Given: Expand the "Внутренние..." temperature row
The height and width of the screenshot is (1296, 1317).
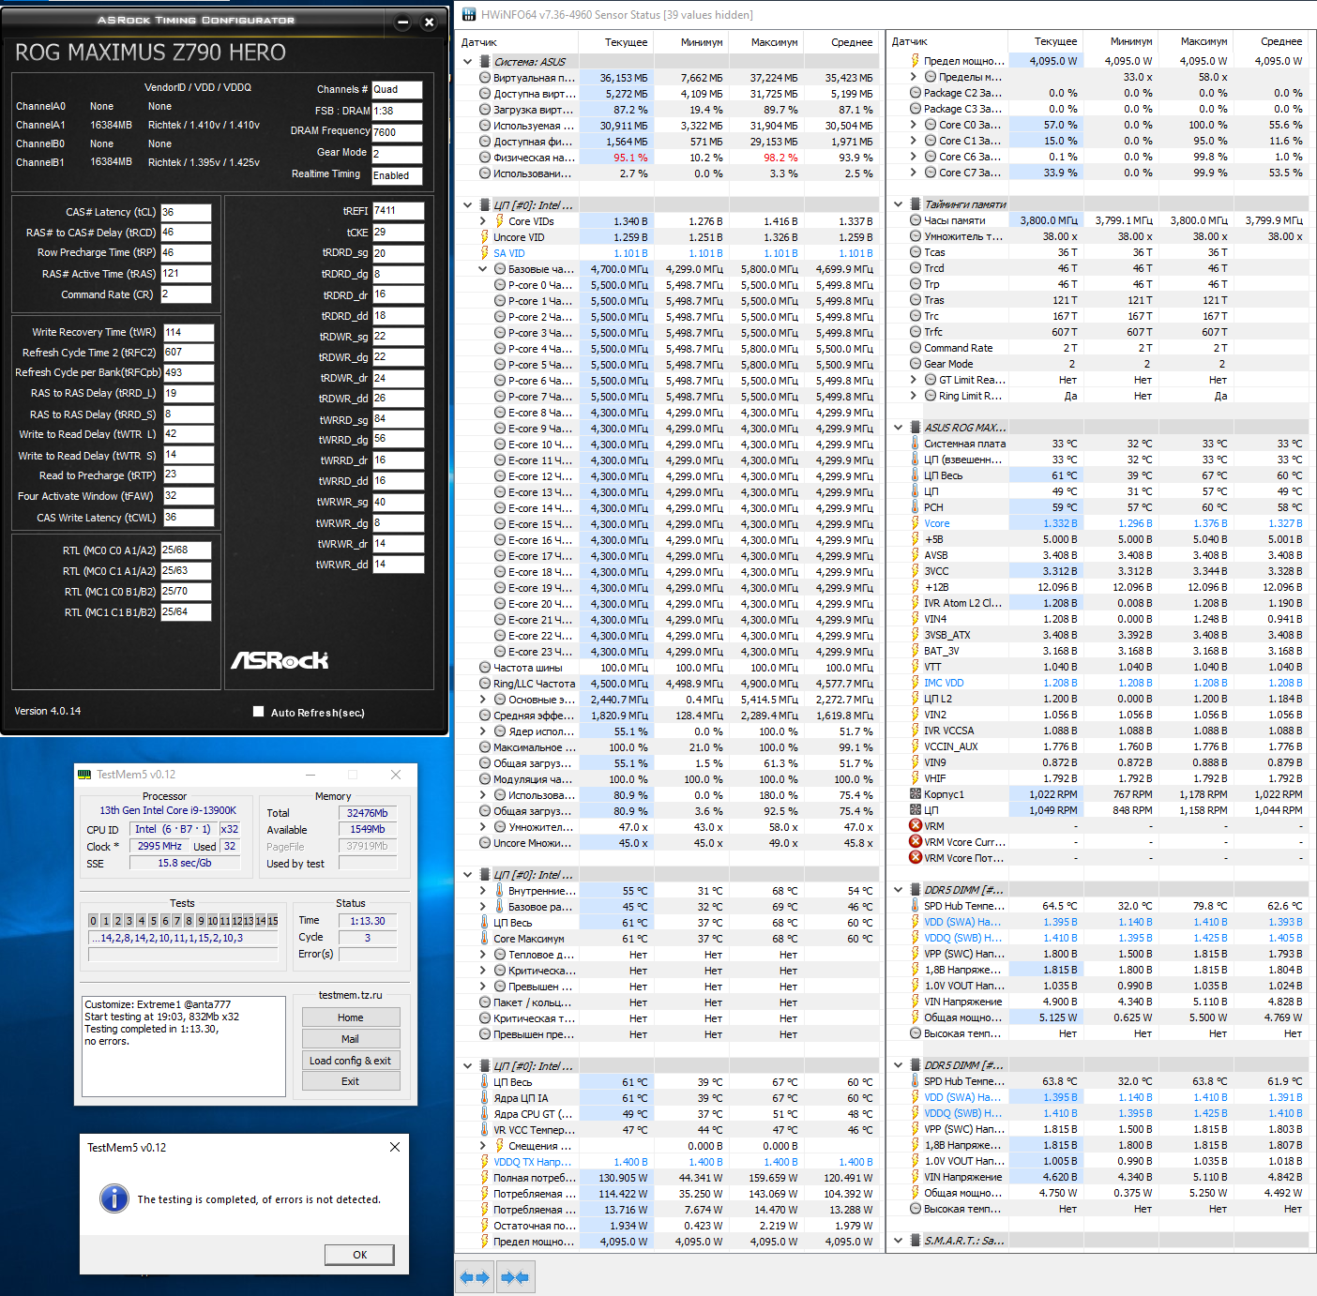Looking at the screenshot, I should 483,891.
